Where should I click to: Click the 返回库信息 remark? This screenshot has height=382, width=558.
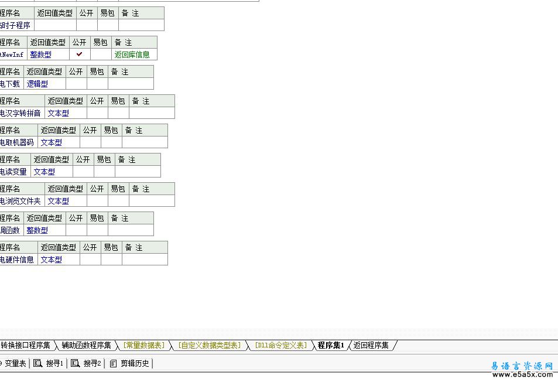[132, 54]
